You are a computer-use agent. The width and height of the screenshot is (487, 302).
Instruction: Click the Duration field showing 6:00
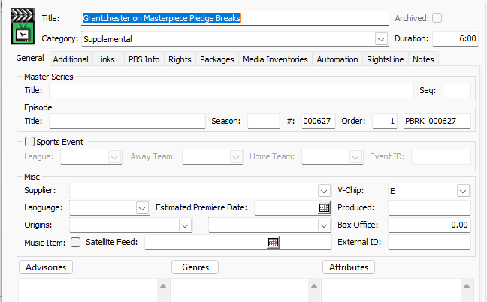pyautogui.click(x=455, y=39)
